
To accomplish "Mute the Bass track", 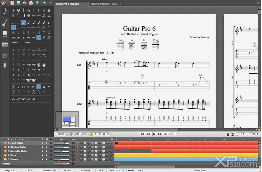I will click(x=47, y=155).
